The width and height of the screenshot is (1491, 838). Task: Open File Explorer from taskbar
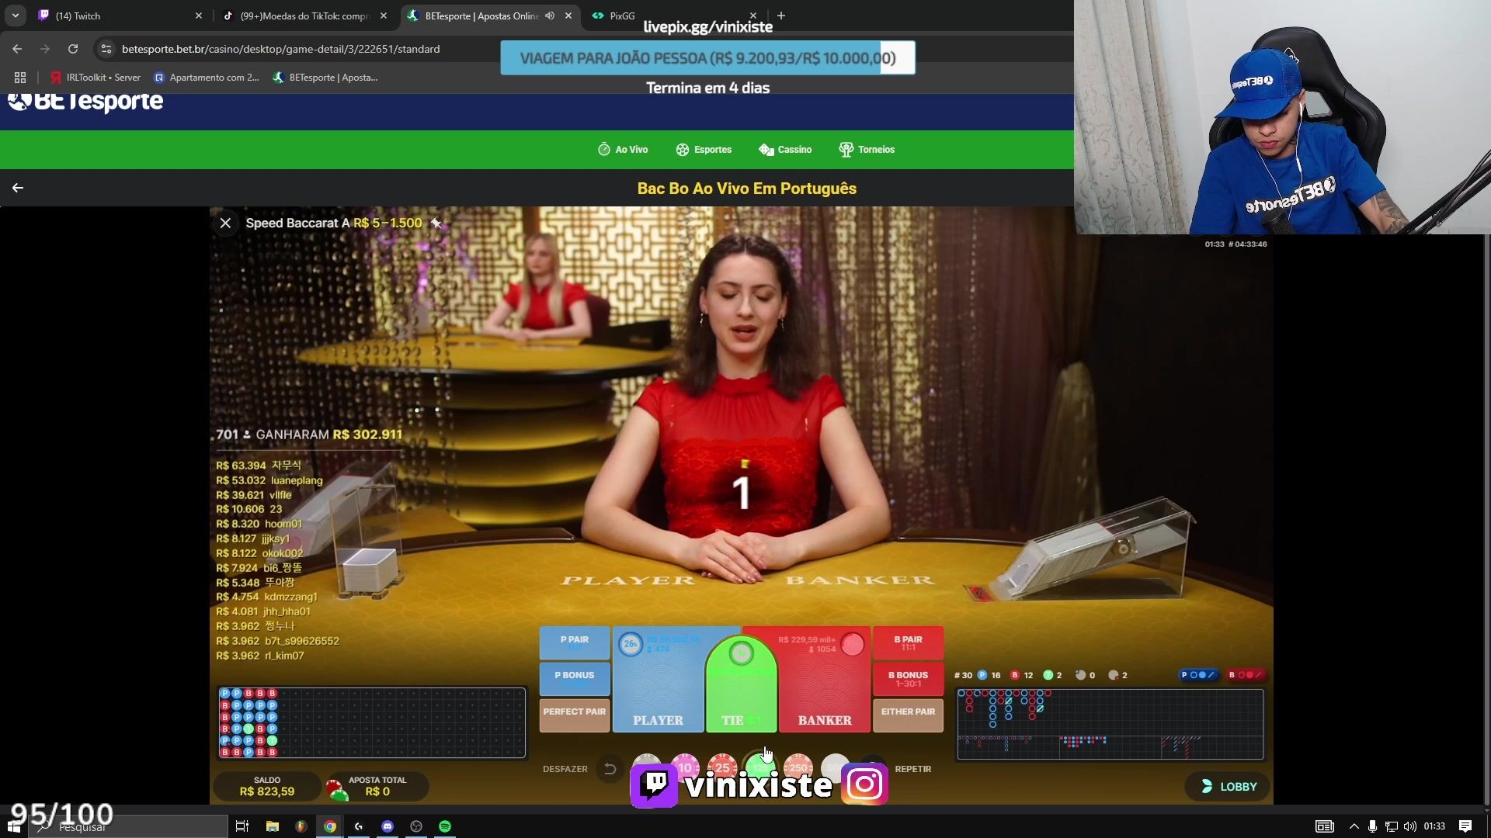click(272, 826)
